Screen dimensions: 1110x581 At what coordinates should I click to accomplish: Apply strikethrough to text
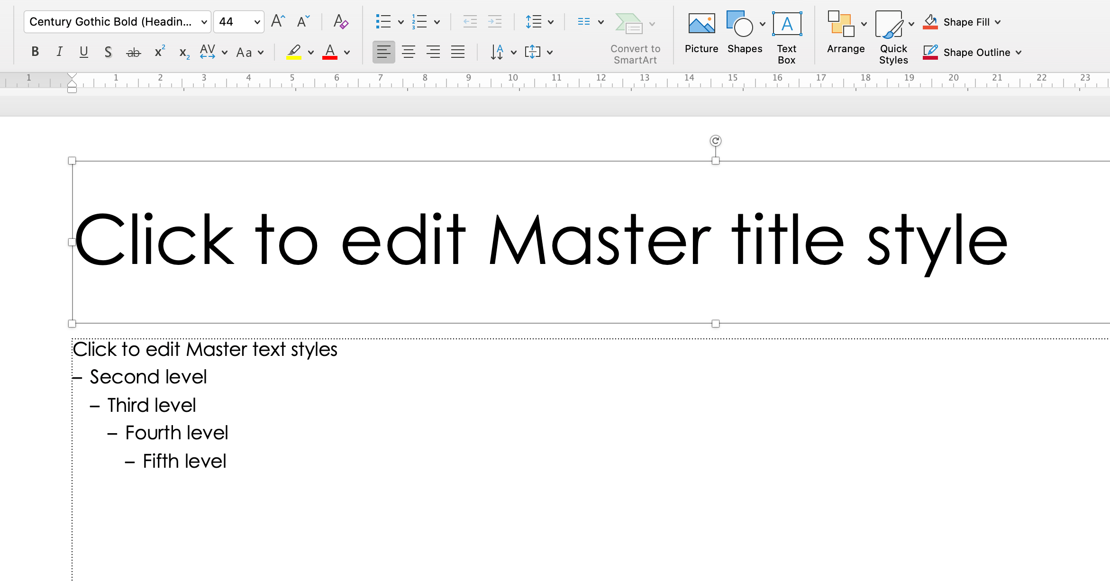click(x=134, y=52)
